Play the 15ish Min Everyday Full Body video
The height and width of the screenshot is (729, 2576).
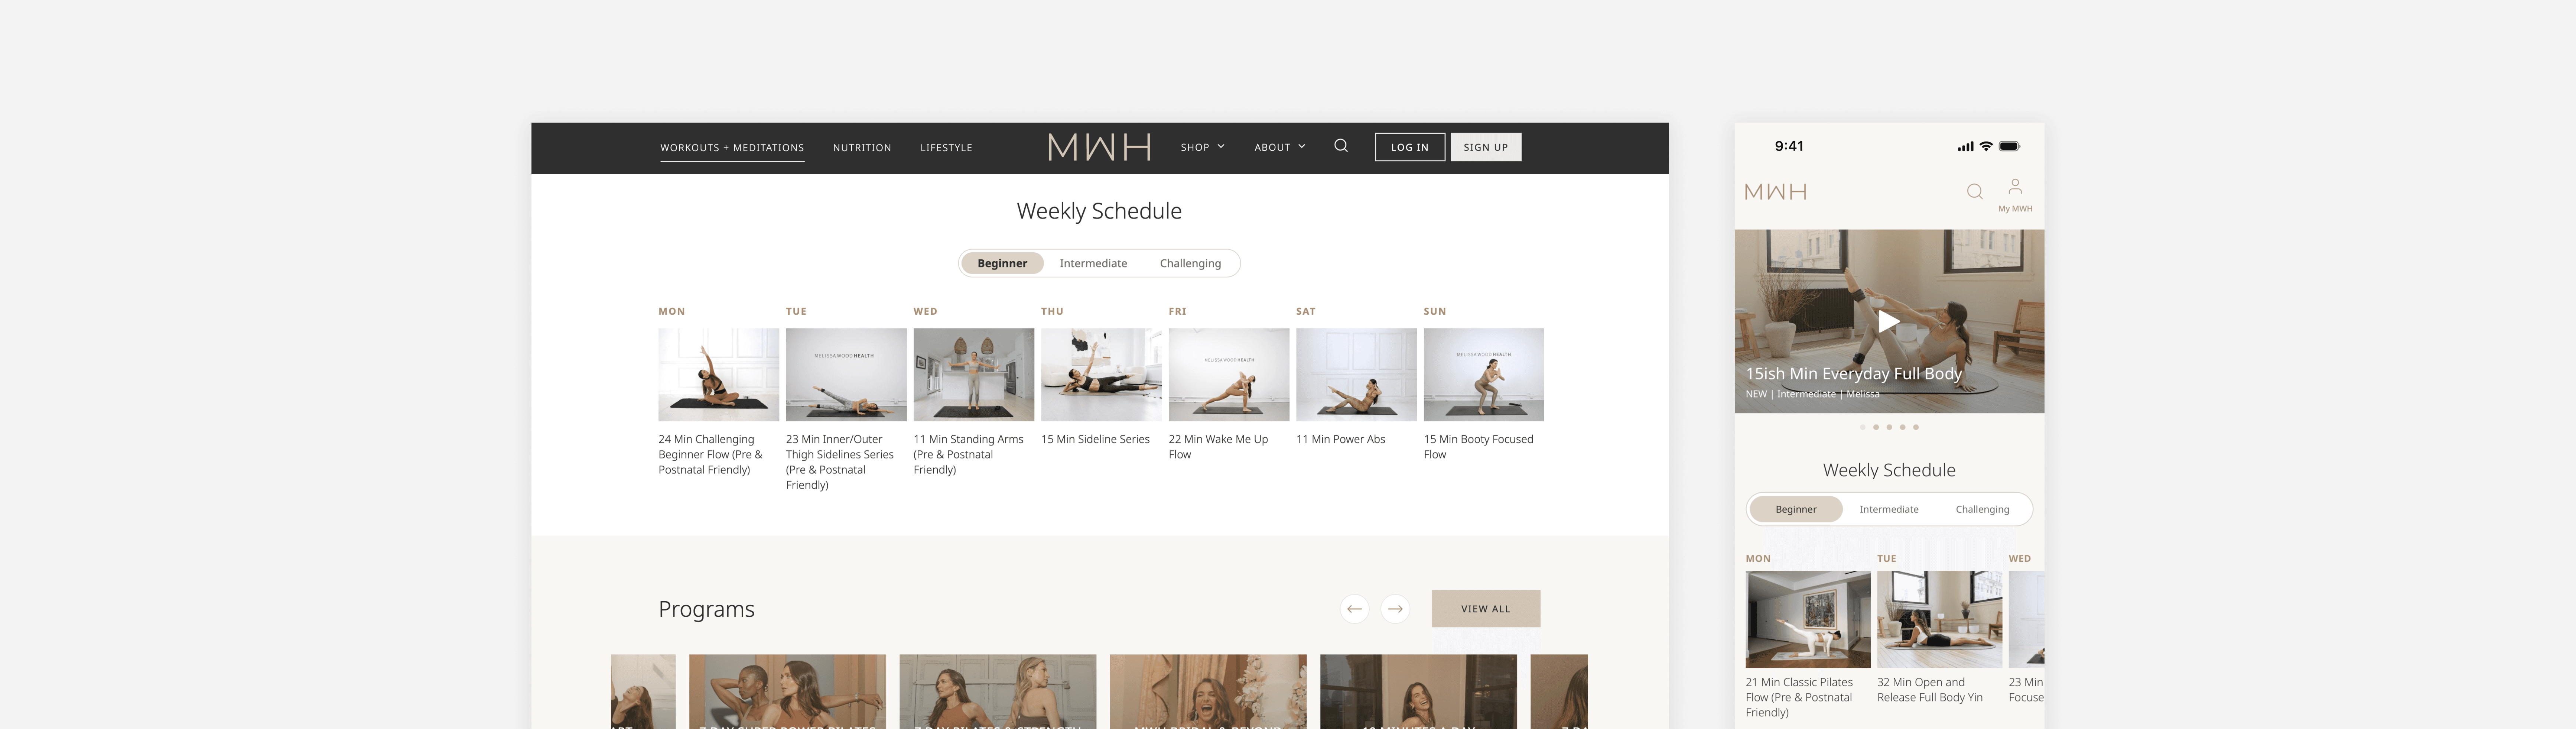[1888, 321]
